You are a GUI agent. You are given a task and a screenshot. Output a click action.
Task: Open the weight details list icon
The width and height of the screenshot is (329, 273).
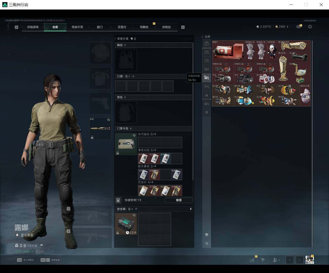[41, 245]
